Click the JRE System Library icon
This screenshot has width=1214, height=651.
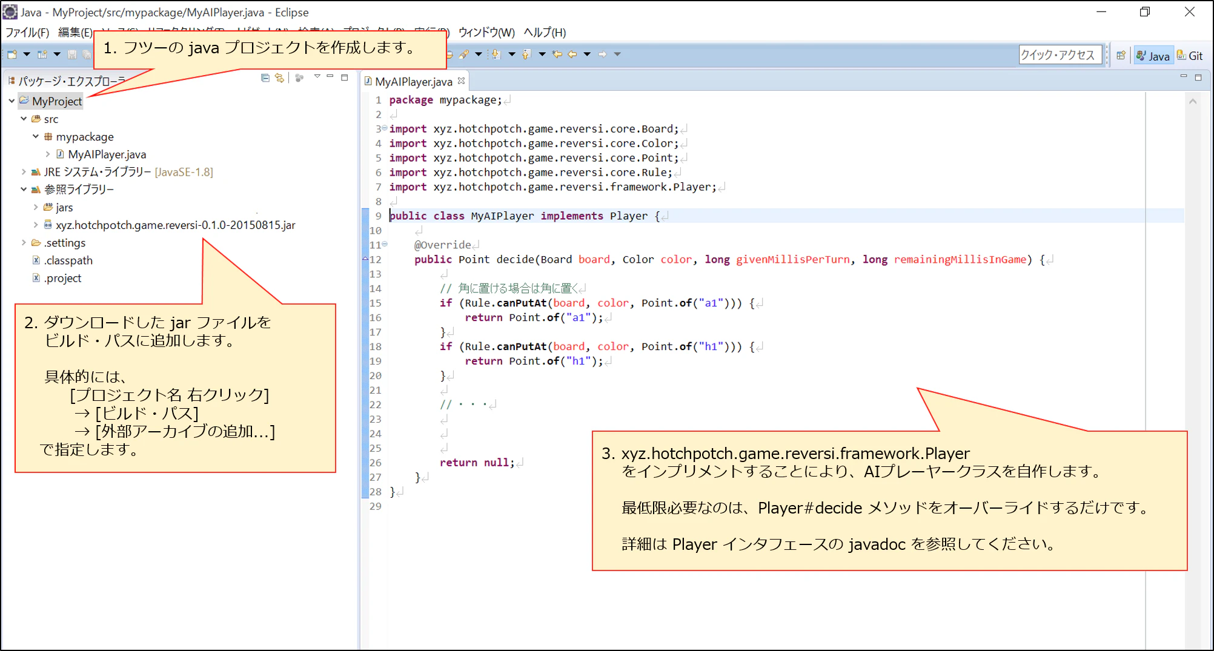(x=36, y=172)
